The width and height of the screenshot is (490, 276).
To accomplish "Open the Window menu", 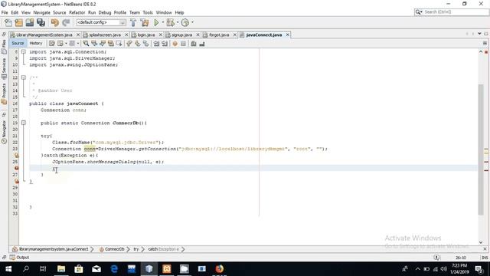I will (164, 12).
